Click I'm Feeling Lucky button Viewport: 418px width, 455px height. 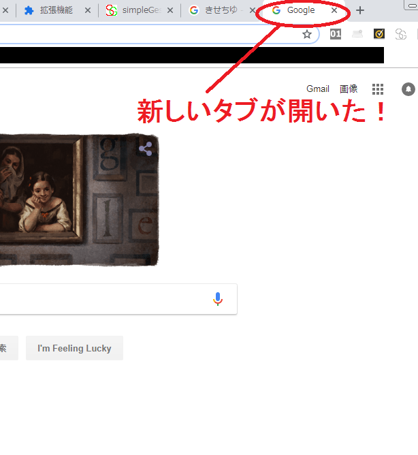(74, 348)
